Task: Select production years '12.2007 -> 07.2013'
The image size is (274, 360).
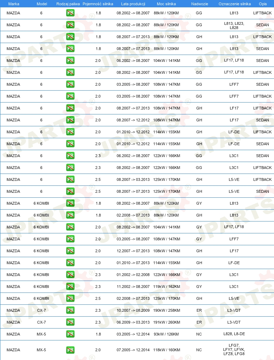Action: (x=133, y=251)
